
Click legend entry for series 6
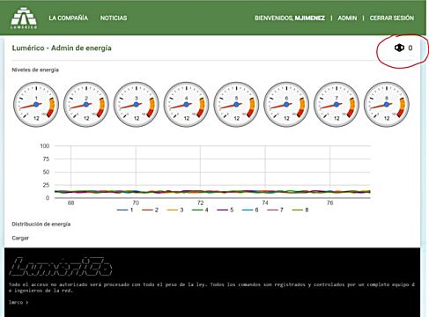[250, 210]
